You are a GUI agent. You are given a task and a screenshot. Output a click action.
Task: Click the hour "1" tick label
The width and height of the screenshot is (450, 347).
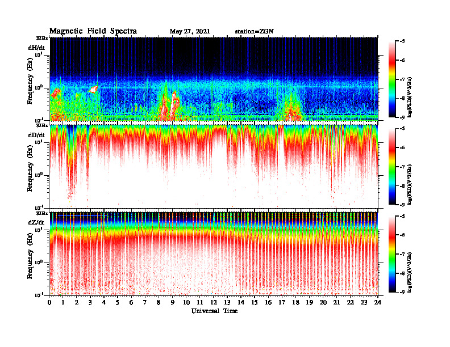tap(63, 303)
